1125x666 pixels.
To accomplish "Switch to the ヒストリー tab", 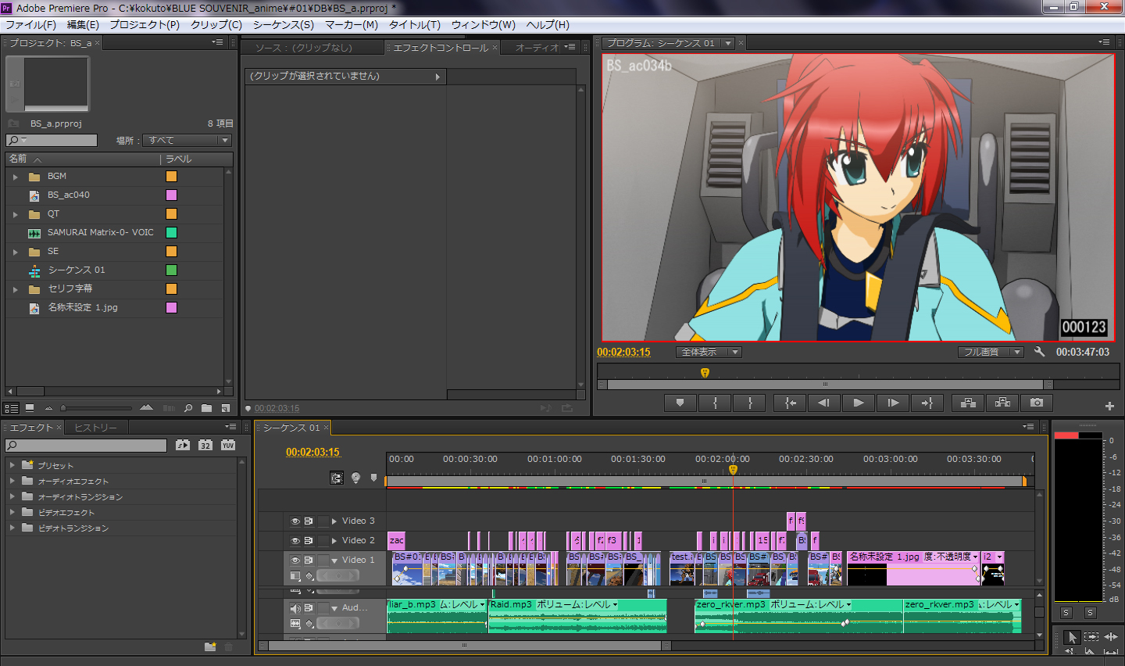I will [95, 428].
